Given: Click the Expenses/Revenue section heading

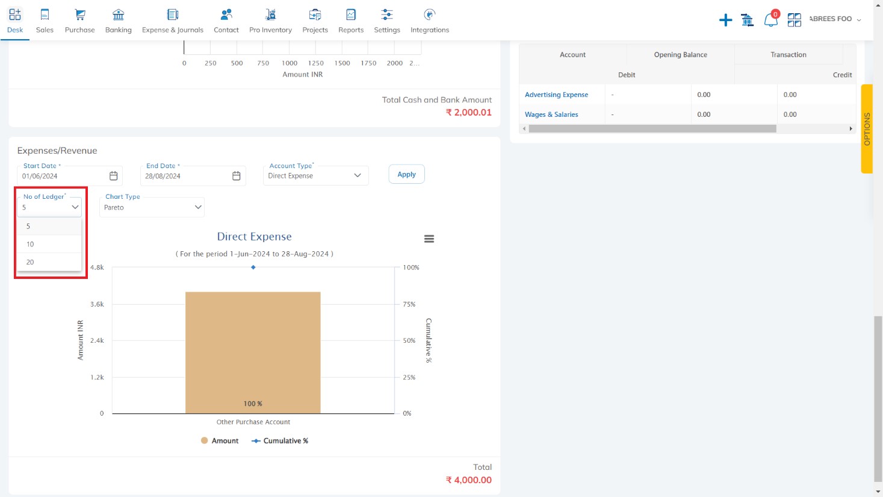Looking at the screenshot, I should [57, 151].
